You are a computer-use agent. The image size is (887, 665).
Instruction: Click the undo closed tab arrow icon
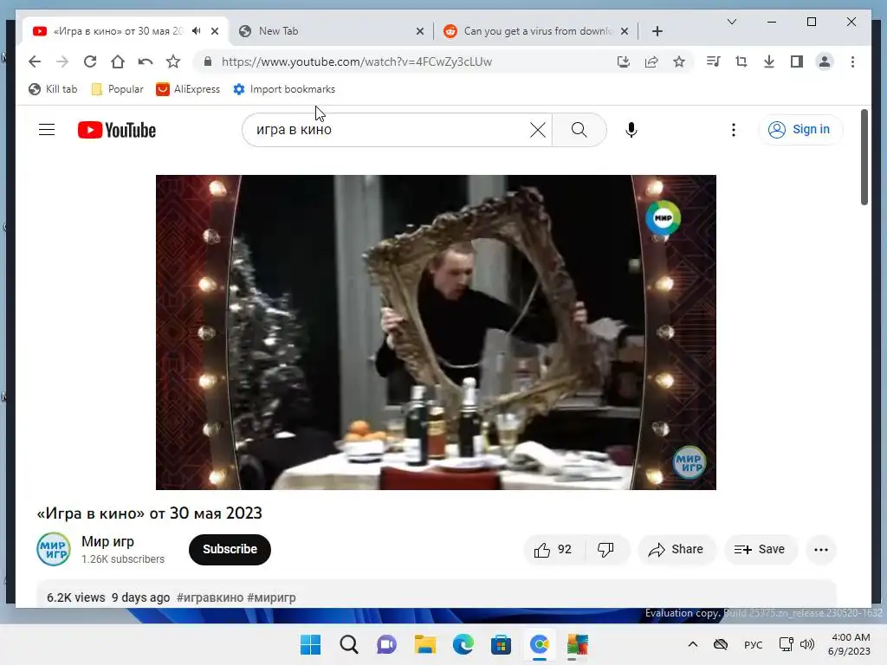[x=146, y=61]
